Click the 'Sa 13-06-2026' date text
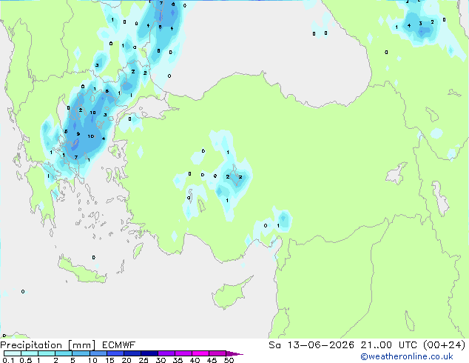This screenshot has width=469, height=363. (x=311, y=345)
